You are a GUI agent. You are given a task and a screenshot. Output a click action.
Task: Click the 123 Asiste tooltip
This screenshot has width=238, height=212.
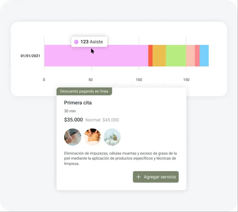(x=89, y=42)
